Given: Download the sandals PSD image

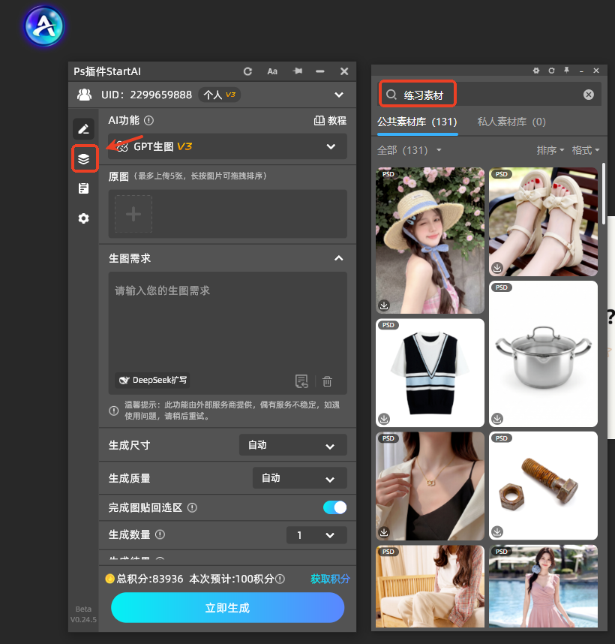Looking at the screenshot, I should pos(497,268).
